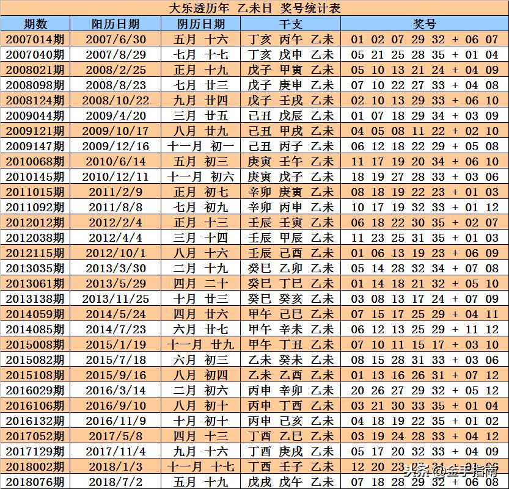
Task: Select the 2010068期 cell
Action: 35,161
